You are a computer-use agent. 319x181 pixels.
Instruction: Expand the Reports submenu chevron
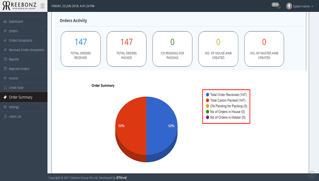point(43,59)
